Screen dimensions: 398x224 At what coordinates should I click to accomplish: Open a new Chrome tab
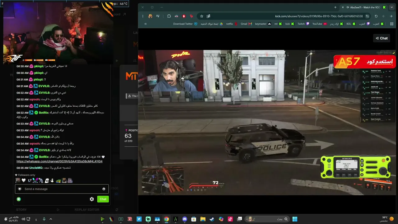point(335,7)
